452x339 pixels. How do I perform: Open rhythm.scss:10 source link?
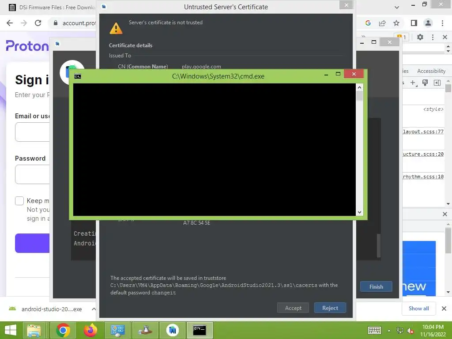pos(423,177)
